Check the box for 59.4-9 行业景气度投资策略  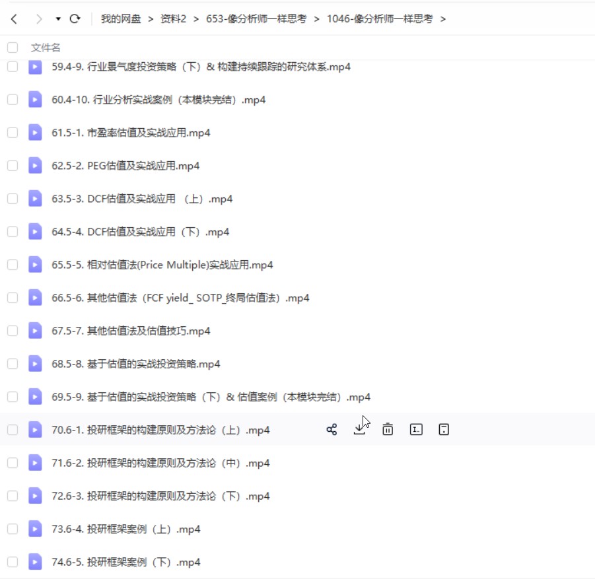click(x=13, y=67)
